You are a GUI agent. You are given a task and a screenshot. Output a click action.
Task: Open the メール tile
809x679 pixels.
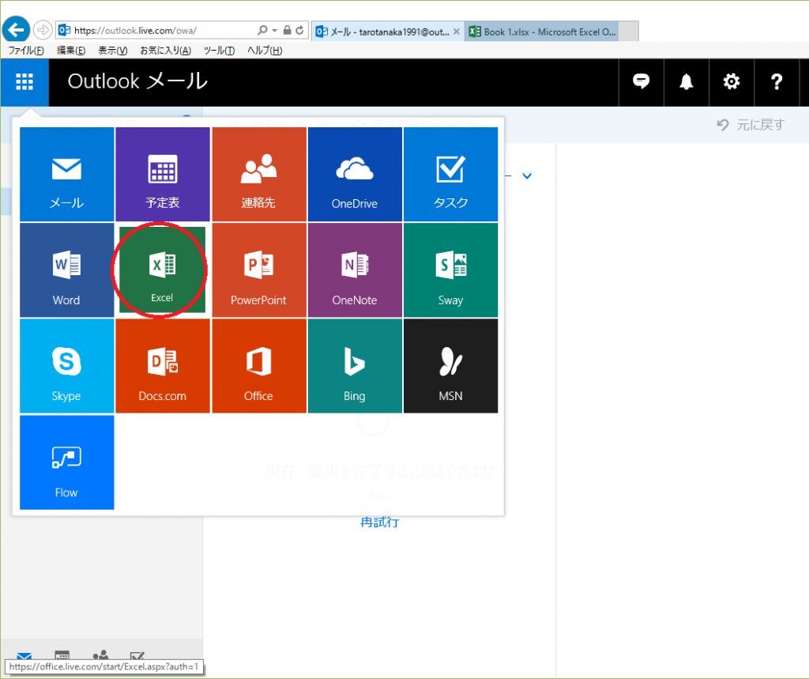[66, 174]
